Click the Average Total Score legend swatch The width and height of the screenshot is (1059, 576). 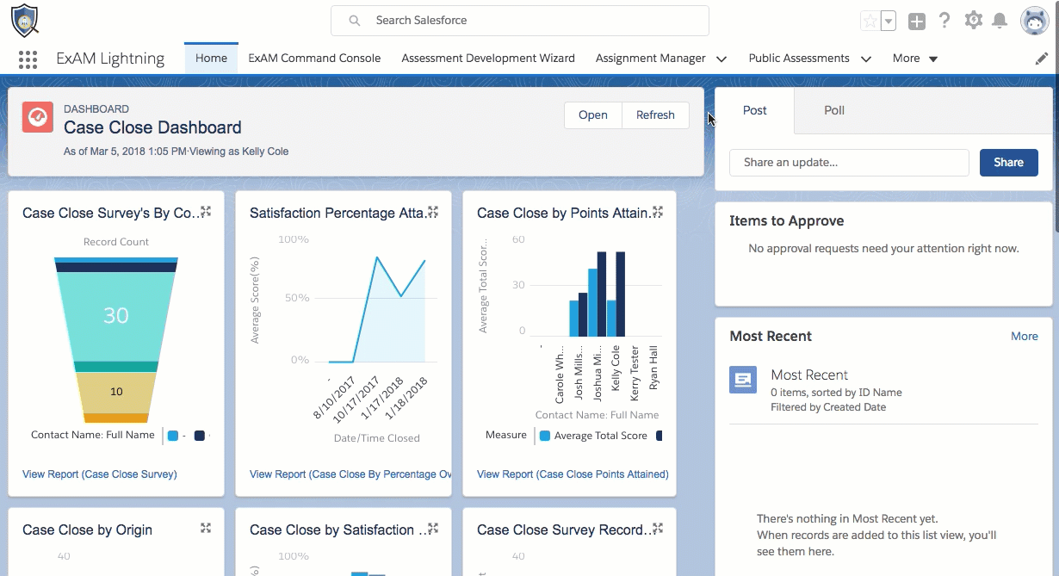[544, 436]
